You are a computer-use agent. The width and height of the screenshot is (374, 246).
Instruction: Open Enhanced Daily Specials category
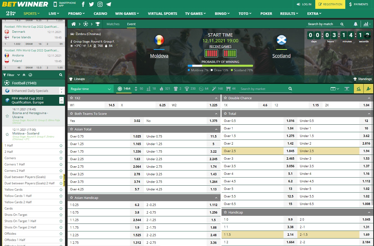(30, 91)
